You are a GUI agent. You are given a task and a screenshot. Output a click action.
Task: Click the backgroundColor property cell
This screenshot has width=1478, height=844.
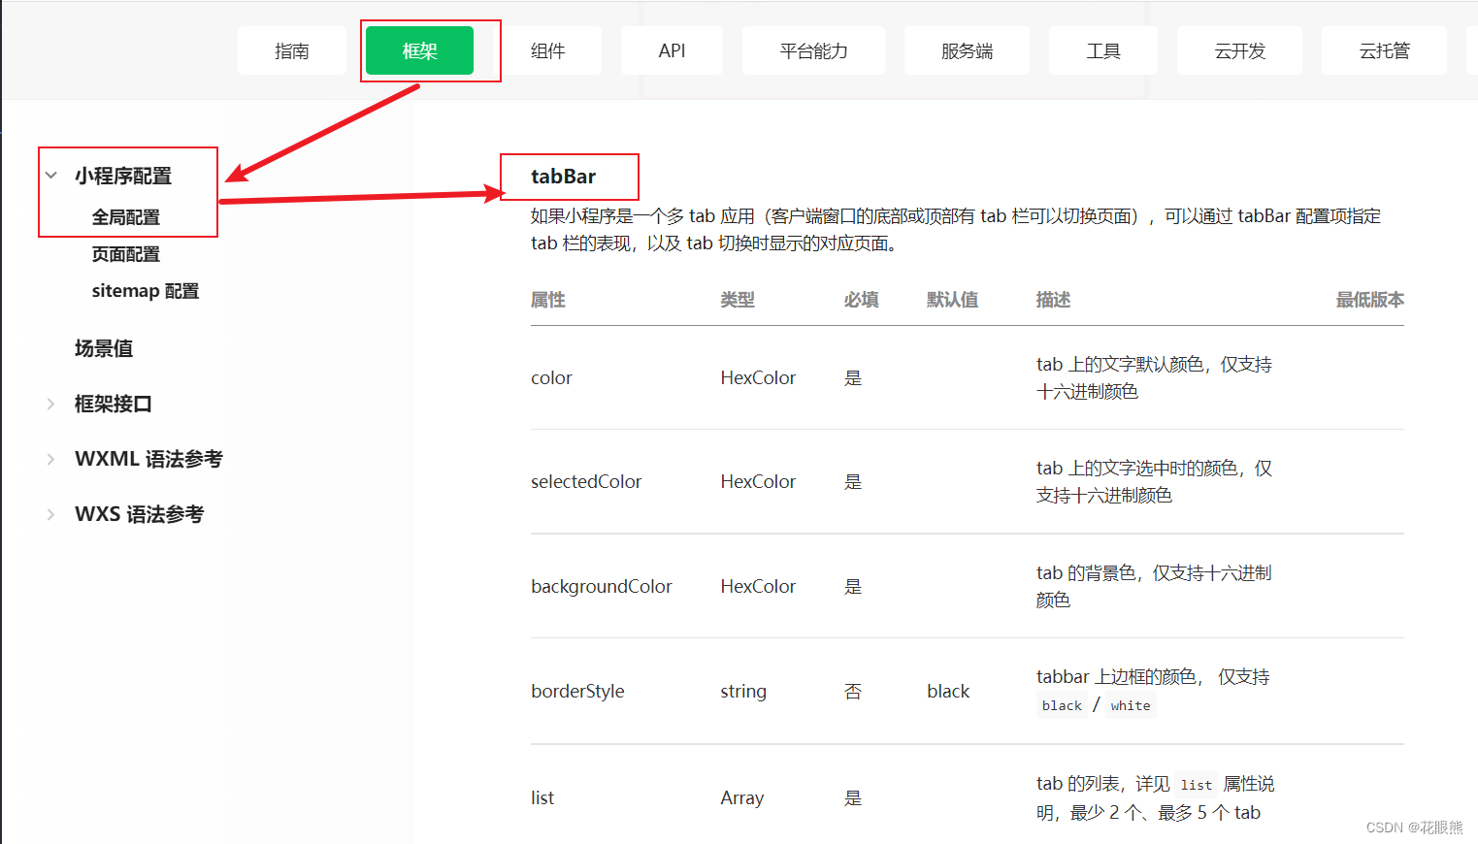click(x=602, y=587)
